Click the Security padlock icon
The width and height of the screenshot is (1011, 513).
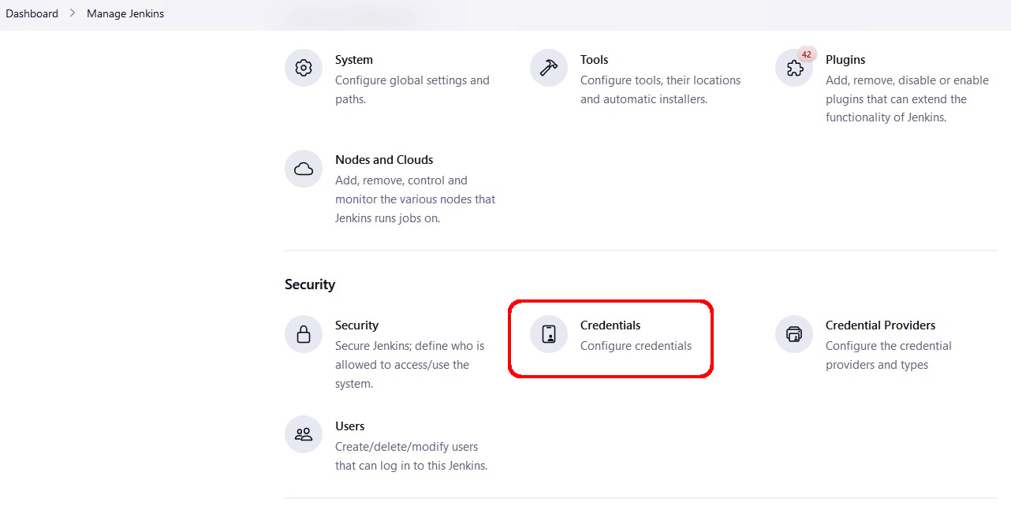[304, 334]
